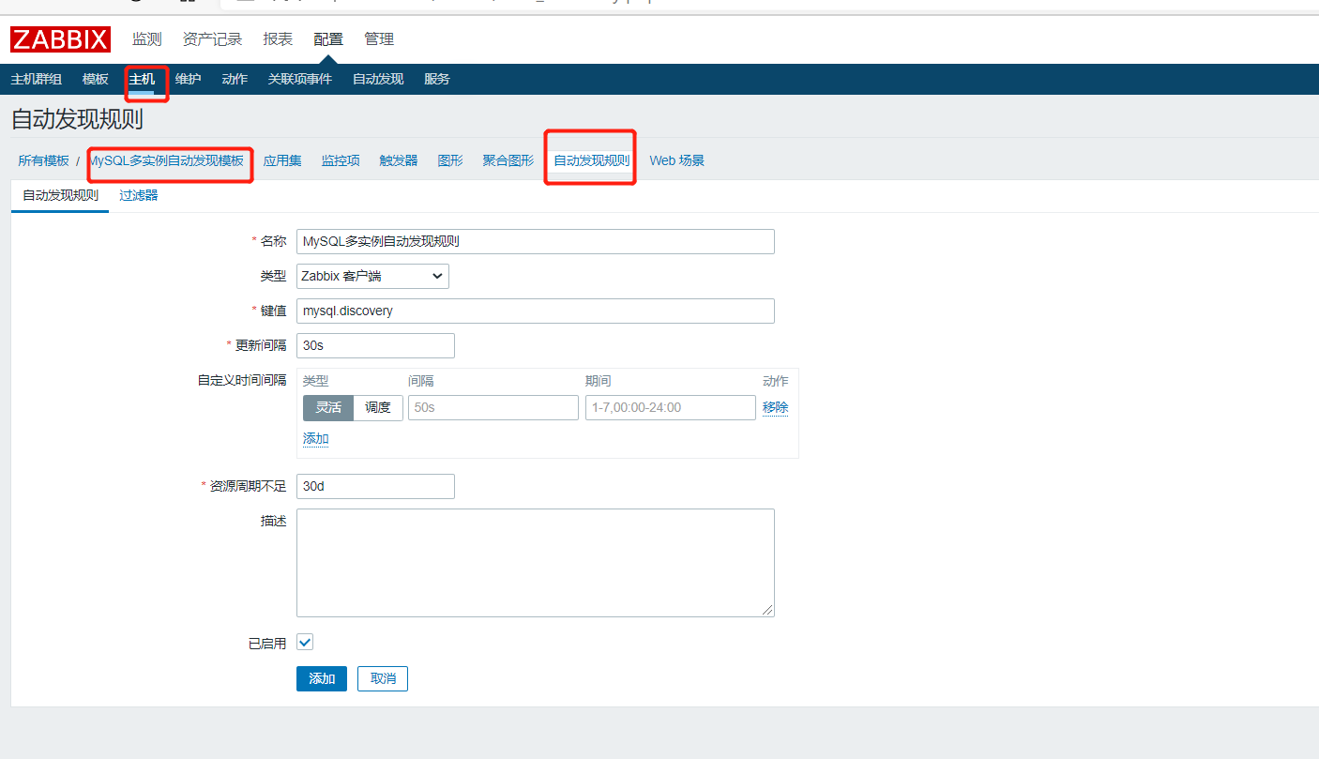Go to 主机 submenu
Viewport: 1319px width, 759px height.
click(142, 79)
